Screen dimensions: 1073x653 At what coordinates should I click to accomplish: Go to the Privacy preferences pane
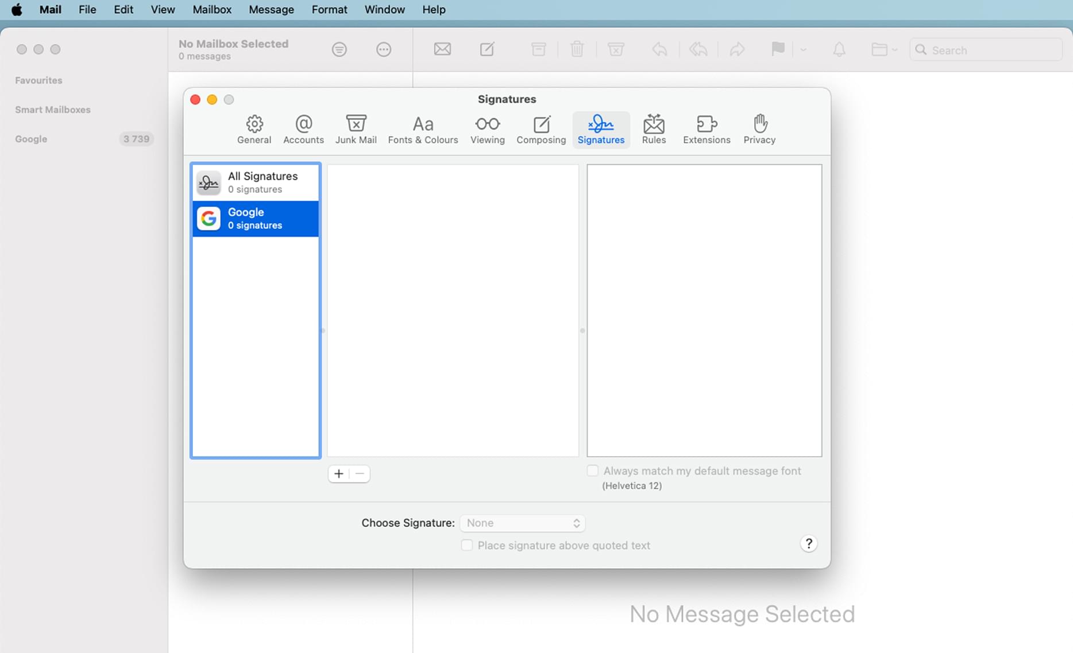pyautogui.click(x=759, y=130)
